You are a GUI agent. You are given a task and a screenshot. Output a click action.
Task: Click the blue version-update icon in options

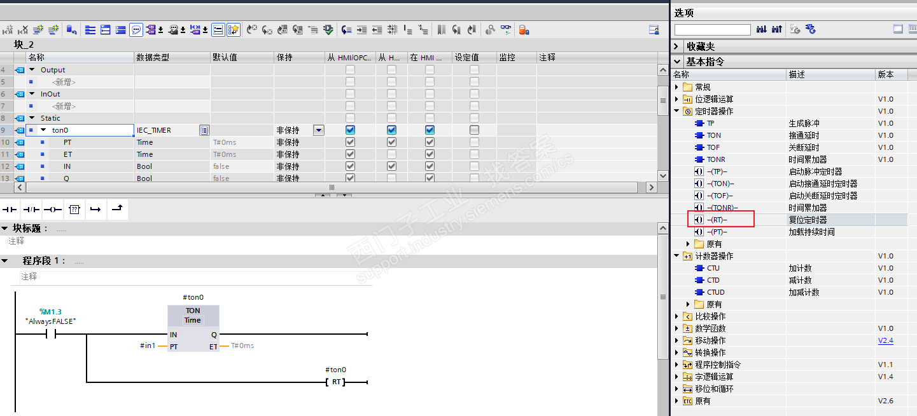pos(811,29)
